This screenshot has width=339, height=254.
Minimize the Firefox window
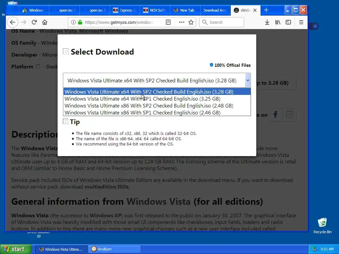pos(288,10)
